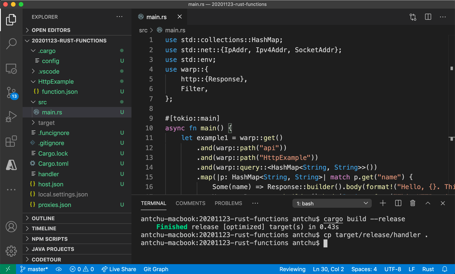This screenshot has height=274, width=455.
Task: Open the Source Control view showing 13 changes
Action: 11,92
